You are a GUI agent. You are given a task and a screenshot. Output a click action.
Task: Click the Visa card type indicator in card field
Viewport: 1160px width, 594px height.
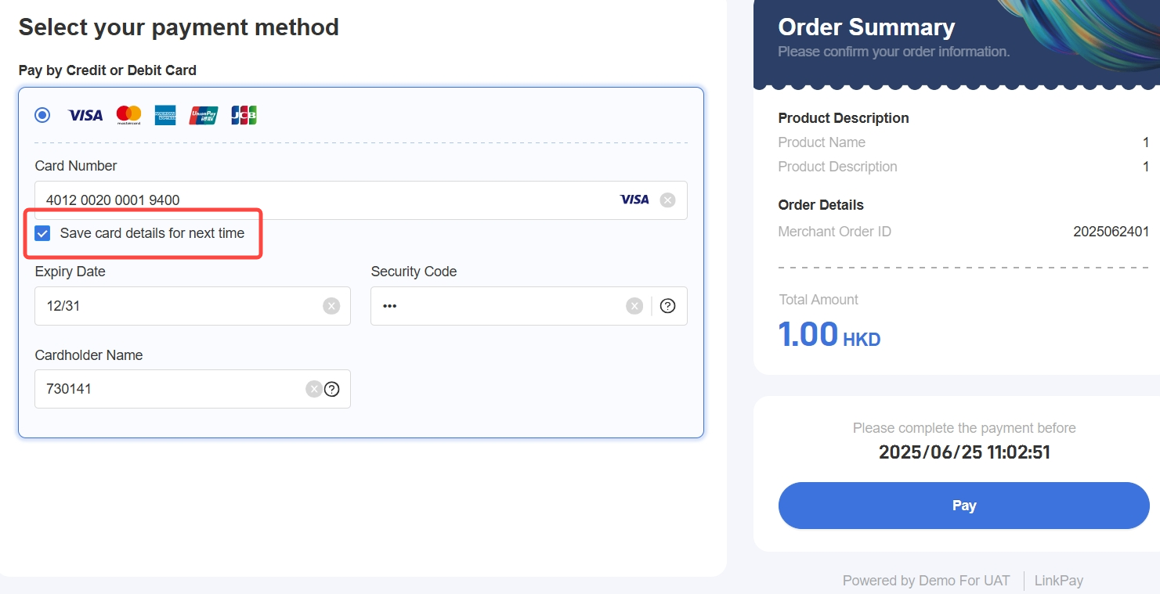(x=634, y=200)
